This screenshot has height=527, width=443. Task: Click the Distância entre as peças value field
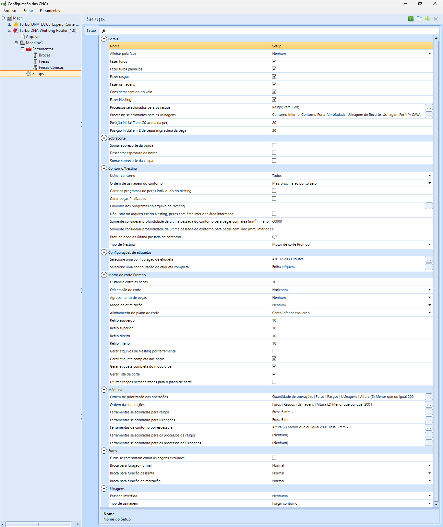click(x=352, y=282)
